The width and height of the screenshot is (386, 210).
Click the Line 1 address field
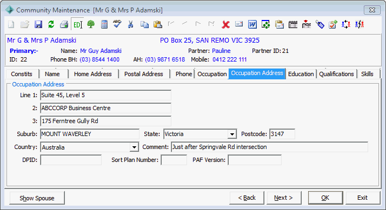(x=105, y=95)
